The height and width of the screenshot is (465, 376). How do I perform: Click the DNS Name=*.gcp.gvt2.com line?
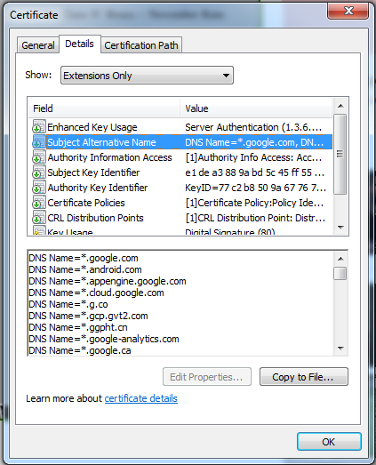[88, 316]
